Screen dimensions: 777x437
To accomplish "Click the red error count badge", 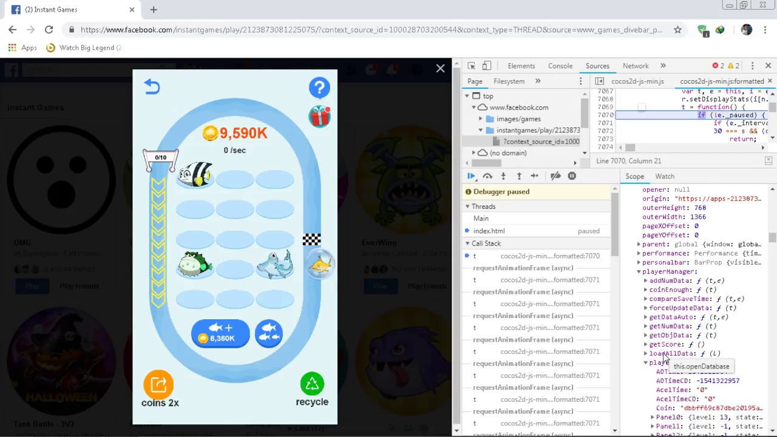I will point(719,66).
